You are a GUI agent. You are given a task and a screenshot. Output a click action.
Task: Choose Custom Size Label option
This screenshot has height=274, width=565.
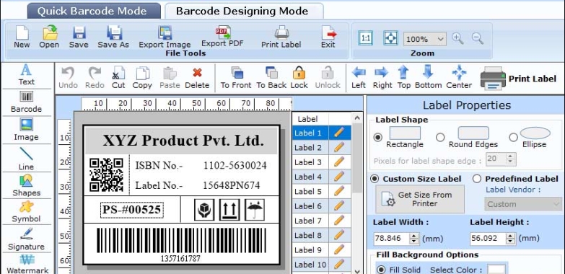[375, 179]
